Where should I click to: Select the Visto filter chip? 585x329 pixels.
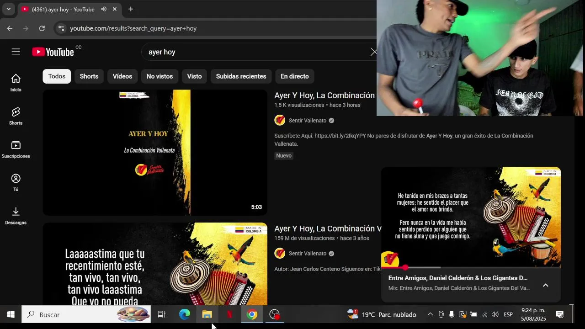click(194, 76)
